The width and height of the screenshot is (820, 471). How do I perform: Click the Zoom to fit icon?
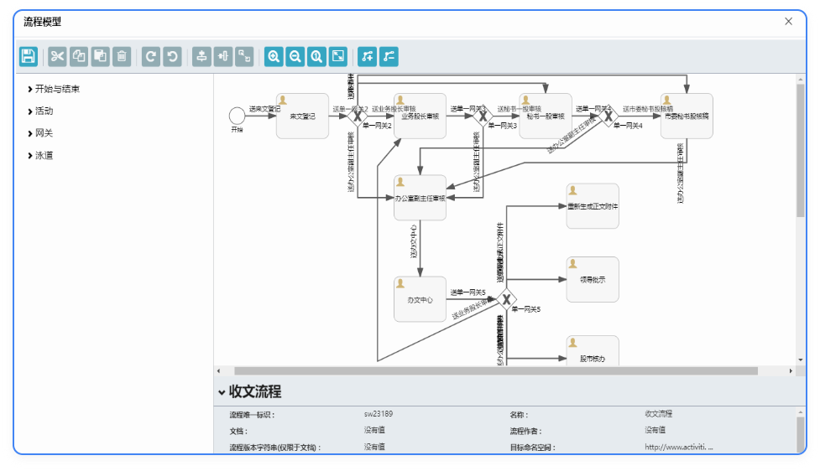click(x=337, y=56)
